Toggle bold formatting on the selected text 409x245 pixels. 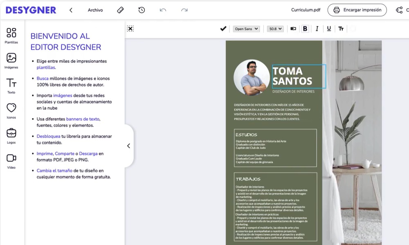(305, 29)
